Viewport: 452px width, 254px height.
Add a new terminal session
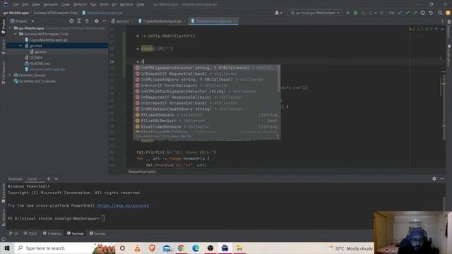coord(48,179)
